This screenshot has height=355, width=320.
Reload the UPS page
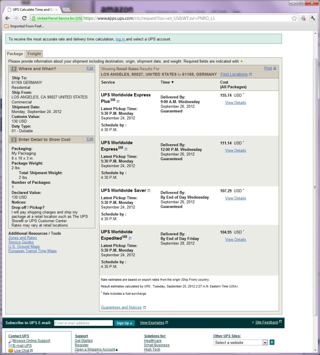tap(25, 18)
